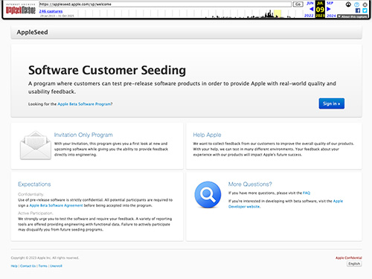
Task: Click the copyright 2023 Apple Inc. text
Action: [45, 257]
